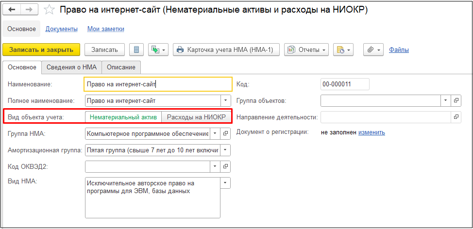Click the Записать button
473x229 pixels.
104,49
